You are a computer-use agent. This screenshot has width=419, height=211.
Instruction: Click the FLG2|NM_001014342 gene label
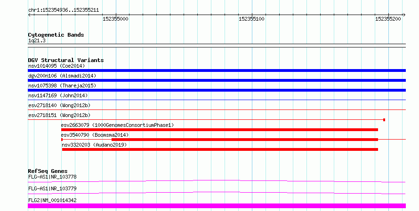click(x=52, y=200)
